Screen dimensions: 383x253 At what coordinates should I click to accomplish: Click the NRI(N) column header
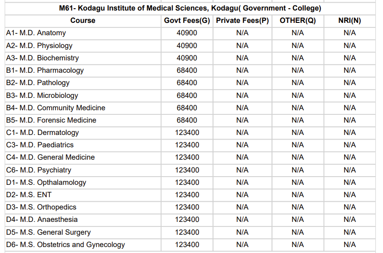point(350,21)
